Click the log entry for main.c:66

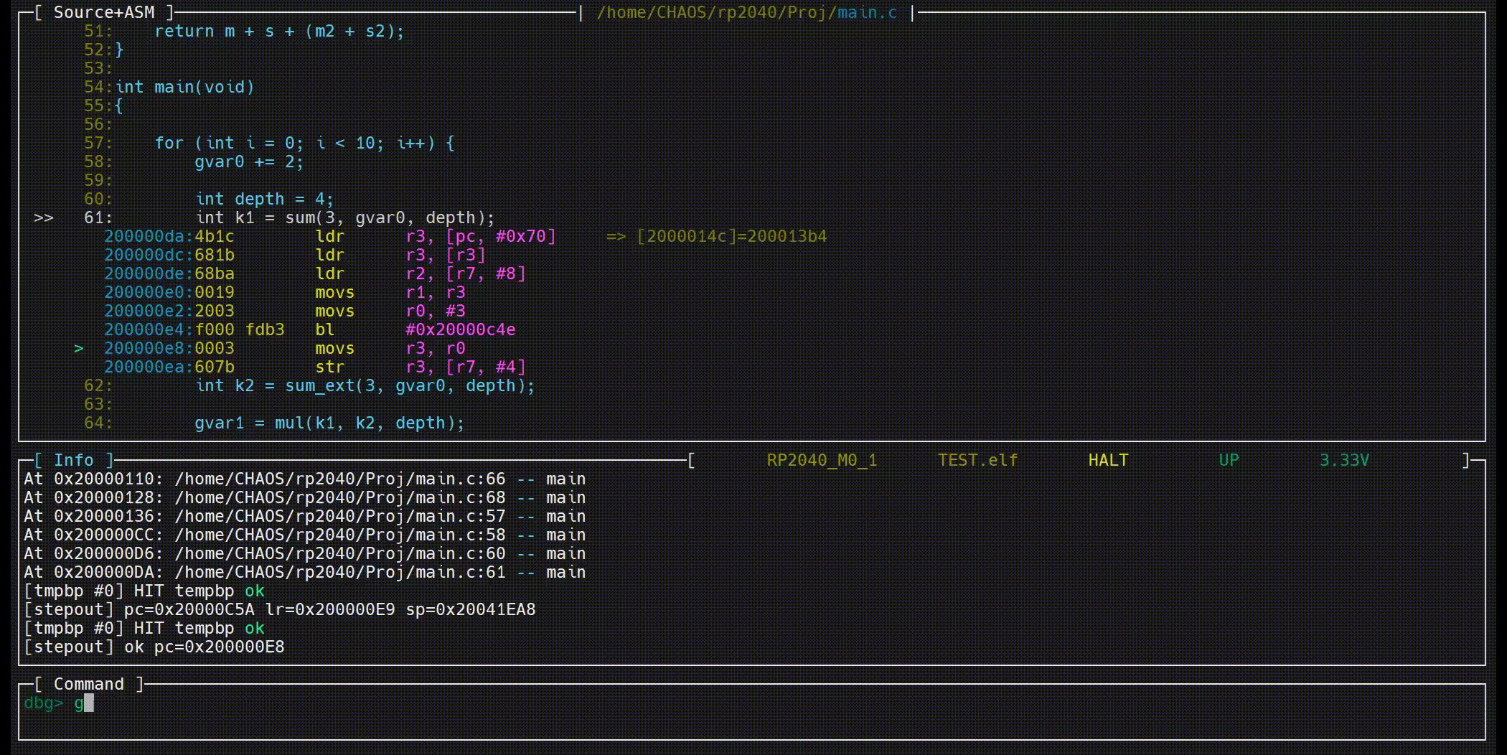click(x=304, y=479)
